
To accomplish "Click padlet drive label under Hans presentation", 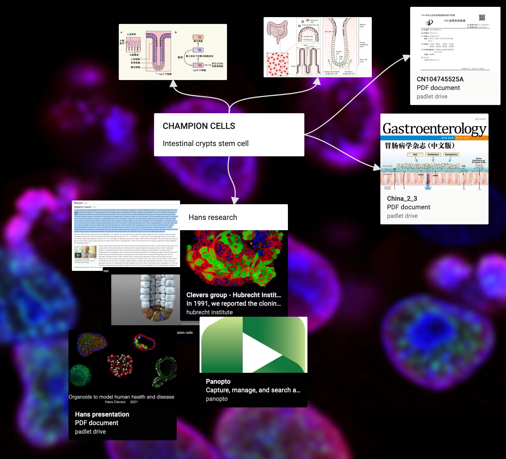I will (x=90, y=432).
